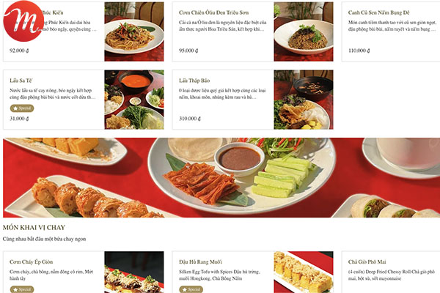Select the Chả Giò Phô Mai title
The height and width of the screenshot is (293, 440).
(x=367, y=262)
